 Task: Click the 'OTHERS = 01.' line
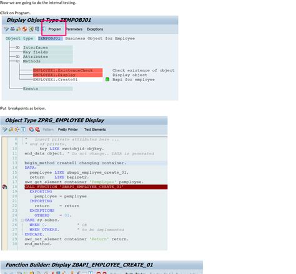pos(53,215)
